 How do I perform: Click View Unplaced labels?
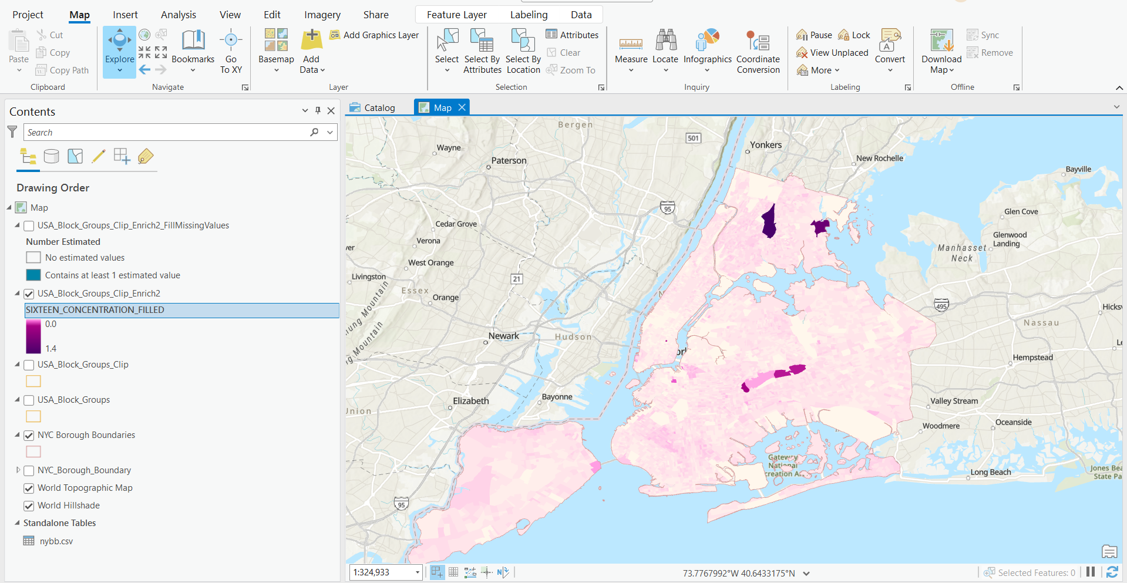832,53
